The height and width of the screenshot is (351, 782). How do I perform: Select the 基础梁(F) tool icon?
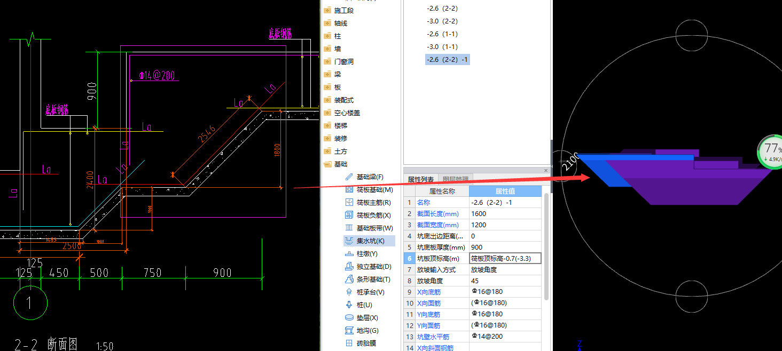(x=349, y=177)
